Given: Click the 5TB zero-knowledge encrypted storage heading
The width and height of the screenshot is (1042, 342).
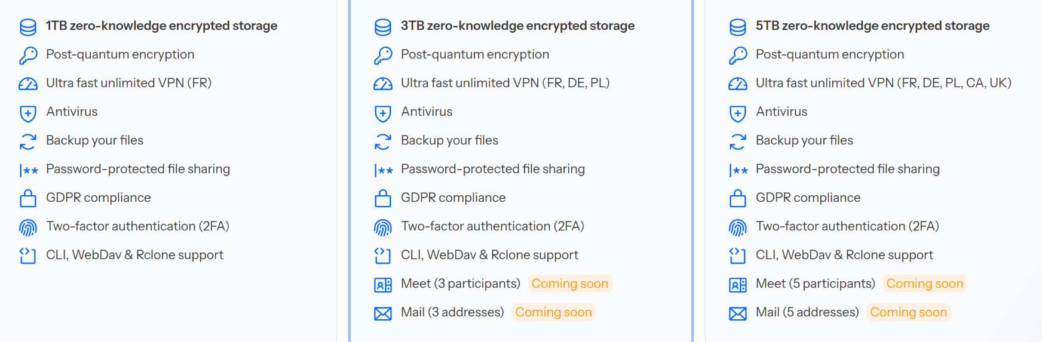Looking at the screenshot, I should coord(872,26).
